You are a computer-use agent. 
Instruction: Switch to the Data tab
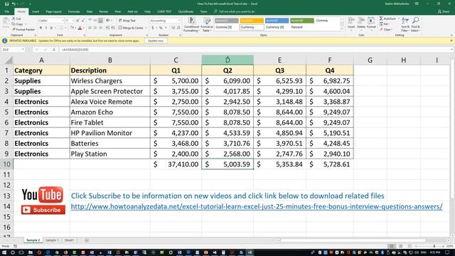(x=90, y=11)
